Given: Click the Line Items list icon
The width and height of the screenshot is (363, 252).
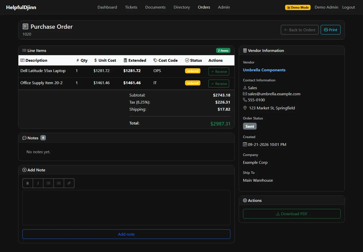Looking at the screenshot, I should 24,50.
